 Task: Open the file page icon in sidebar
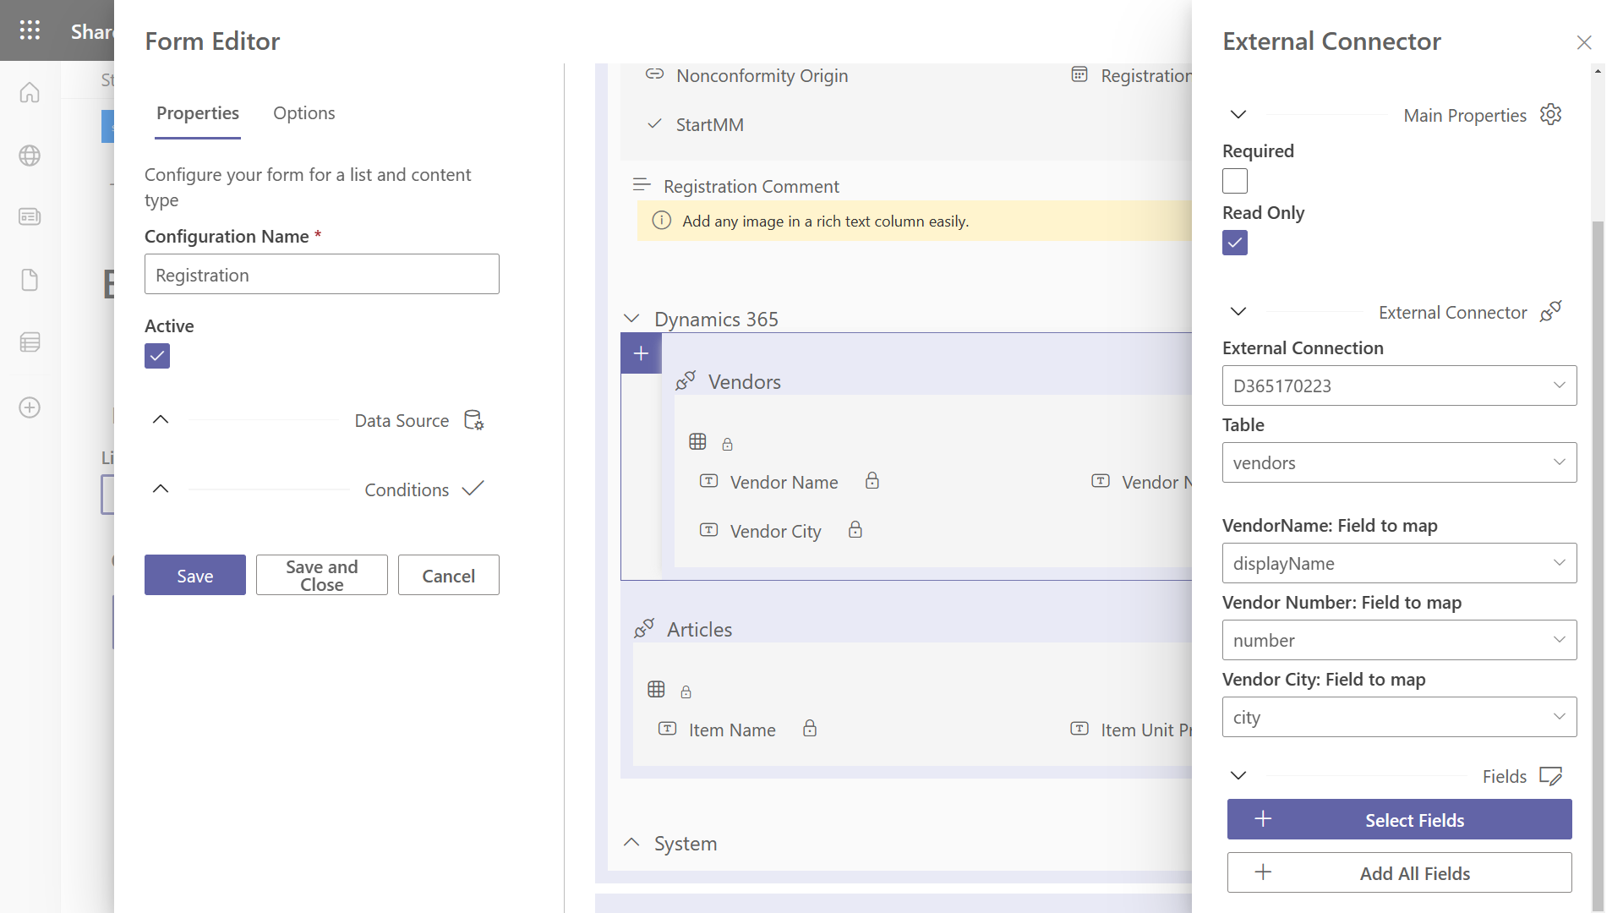tap(30, 280)
